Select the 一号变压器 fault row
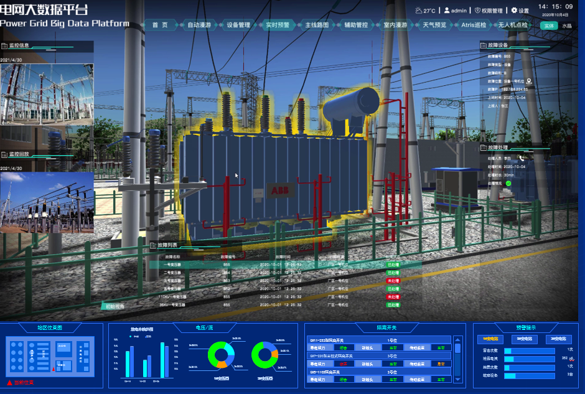Viewport: 585px width, 394px height. [x=274, y=265]
